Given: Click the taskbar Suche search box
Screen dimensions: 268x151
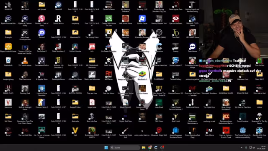Looking at the screenshot, I should click(125, 148).
